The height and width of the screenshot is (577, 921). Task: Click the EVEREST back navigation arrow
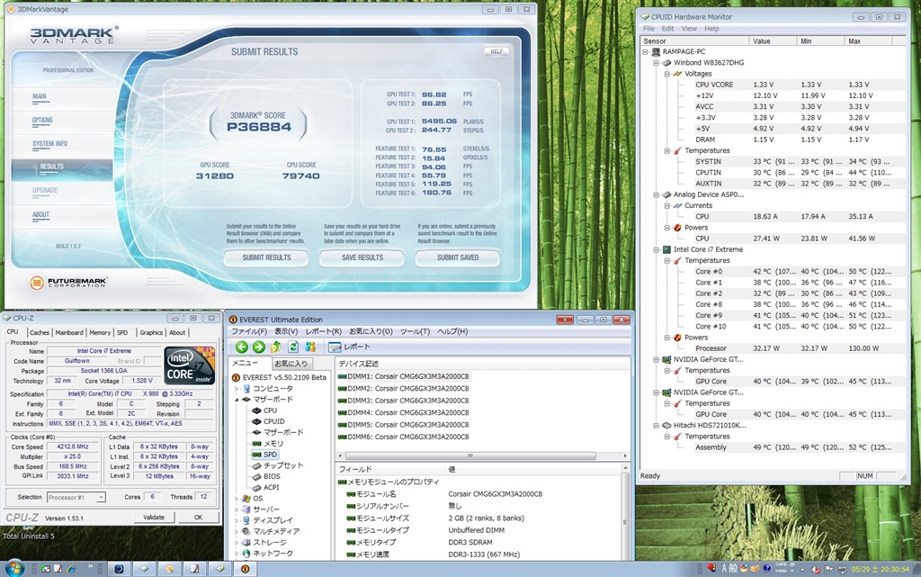click(x=241, y=347)
